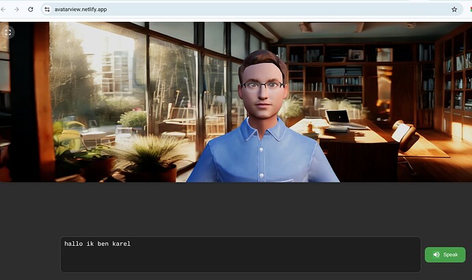The height and width of the screenshot is (280, 472).
Task: Click the office chair beside desk
Action: 404,135
